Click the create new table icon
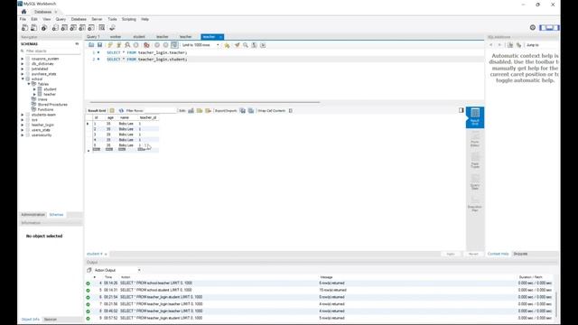Image resolution: width=578 pixels, height=325 pixels. tap(64, 28)
